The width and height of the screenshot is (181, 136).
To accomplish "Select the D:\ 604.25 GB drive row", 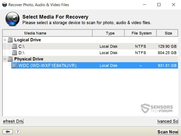I will tap(90, 53).
